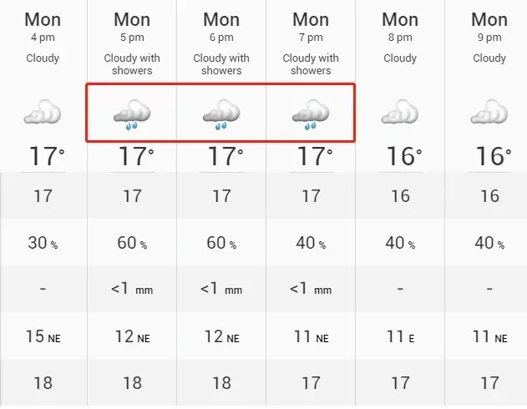Select the Mon 9 pm column header
The width and height of the screenshot is (527, 409).
[x=489, y=27]
